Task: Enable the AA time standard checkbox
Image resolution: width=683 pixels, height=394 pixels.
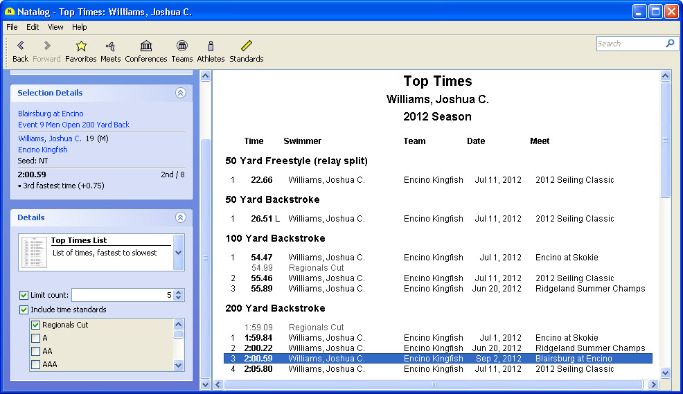Action: (35, 351)
